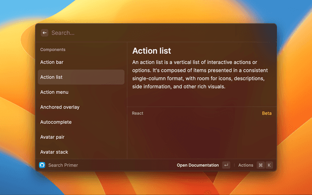Open the Actions panel
Viewport: 312px width, 195px height.
(x=246, y=165)
